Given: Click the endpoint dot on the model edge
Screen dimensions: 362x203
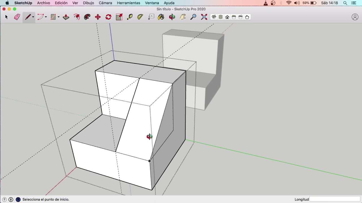Looking at the screenshot, I should (150, 161).
